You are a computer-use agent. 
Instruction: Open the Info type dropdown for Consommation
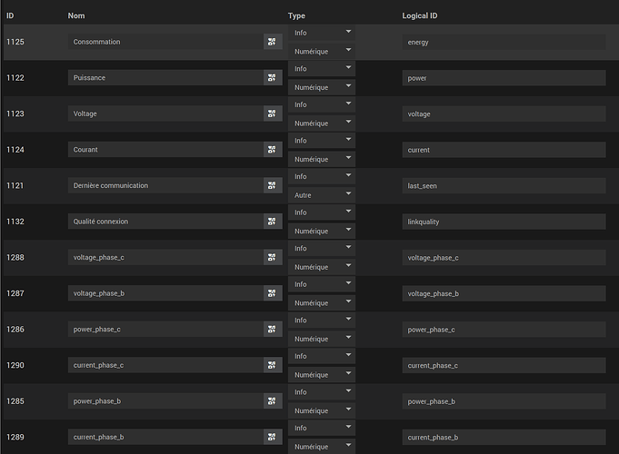coord(321,33)
